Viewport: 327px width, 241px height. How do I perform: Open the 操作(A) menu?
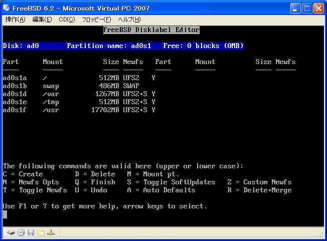pos(15,20)
